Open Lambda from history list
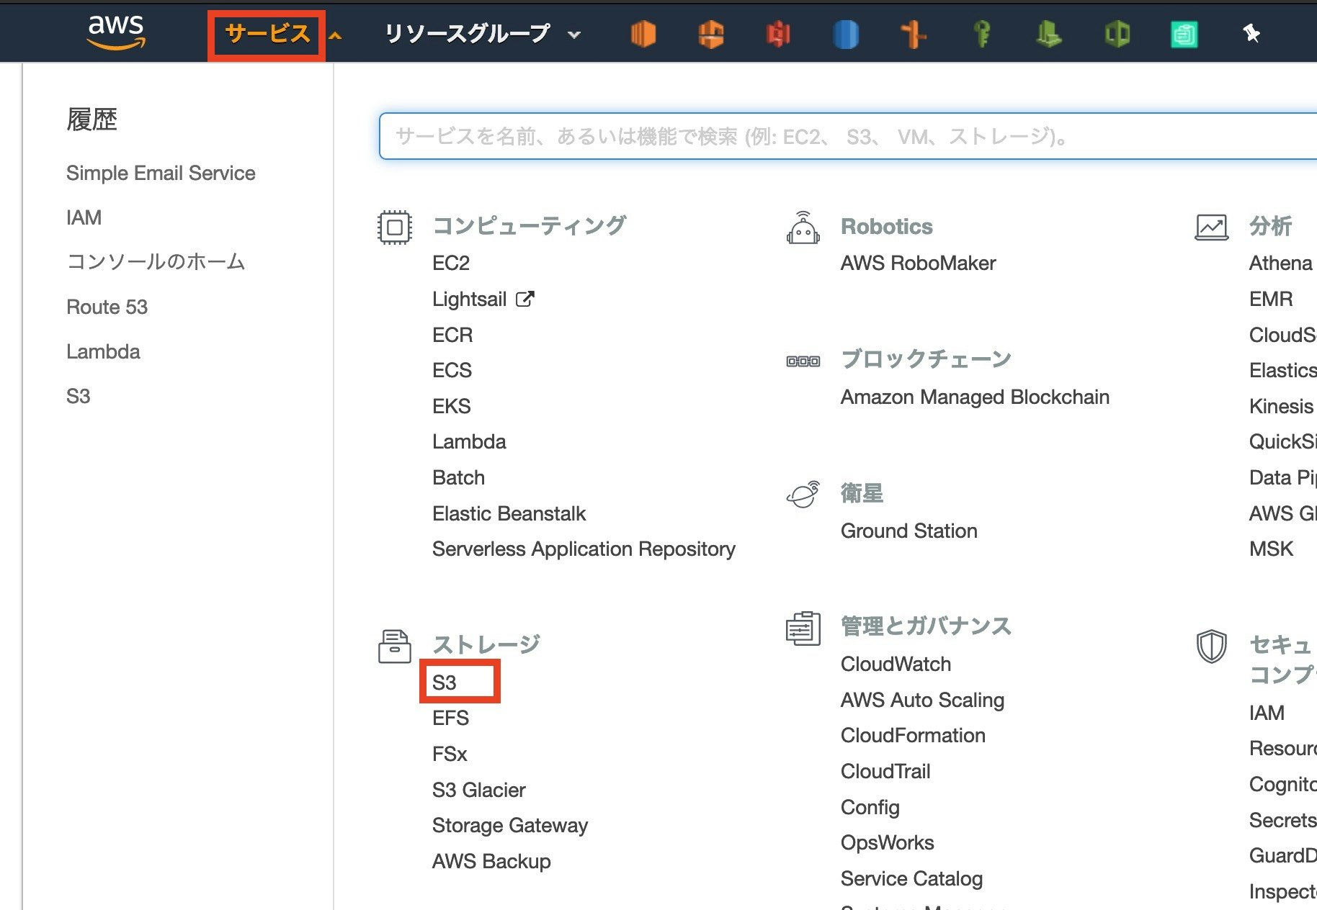 [x=103, y=351]
